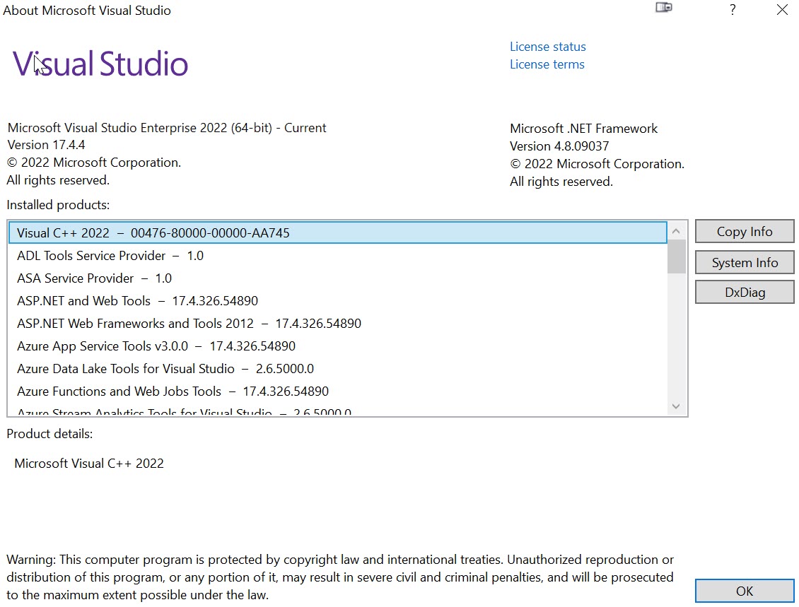Image resolution: width=799 pixels, height=607 pixels.
Task: Click the Visual Studio logo
Action: click(x=100, y=64)
